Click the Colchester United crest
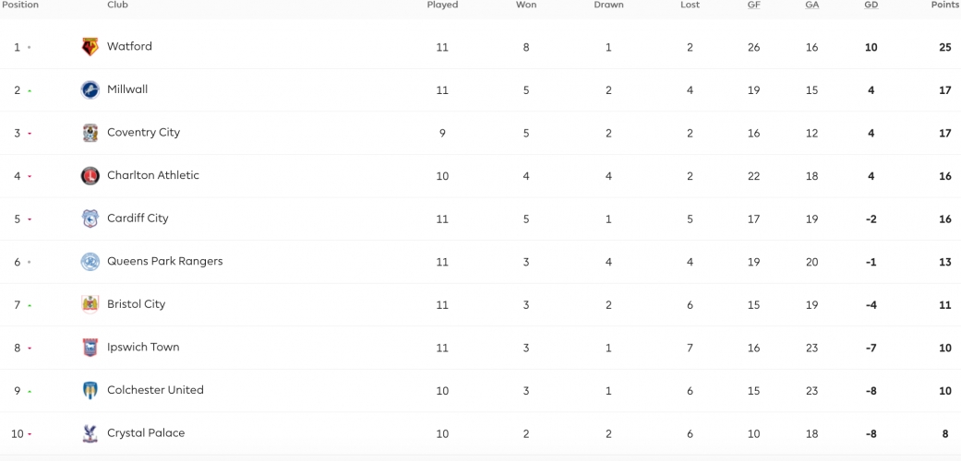The height and width of the screenshot is (461, 961). tap(90, 391)
